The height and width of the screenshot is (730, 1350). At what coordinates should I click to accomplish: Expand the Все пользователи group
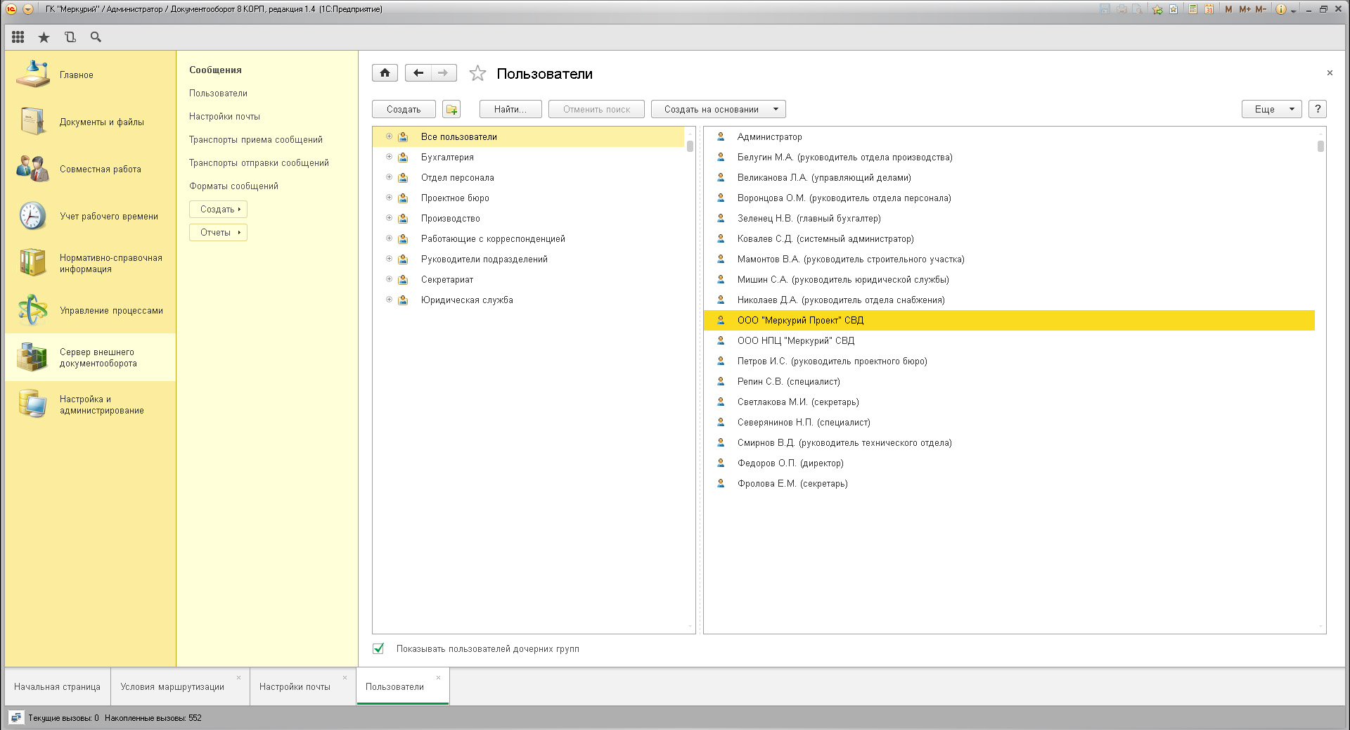point(389,136)
